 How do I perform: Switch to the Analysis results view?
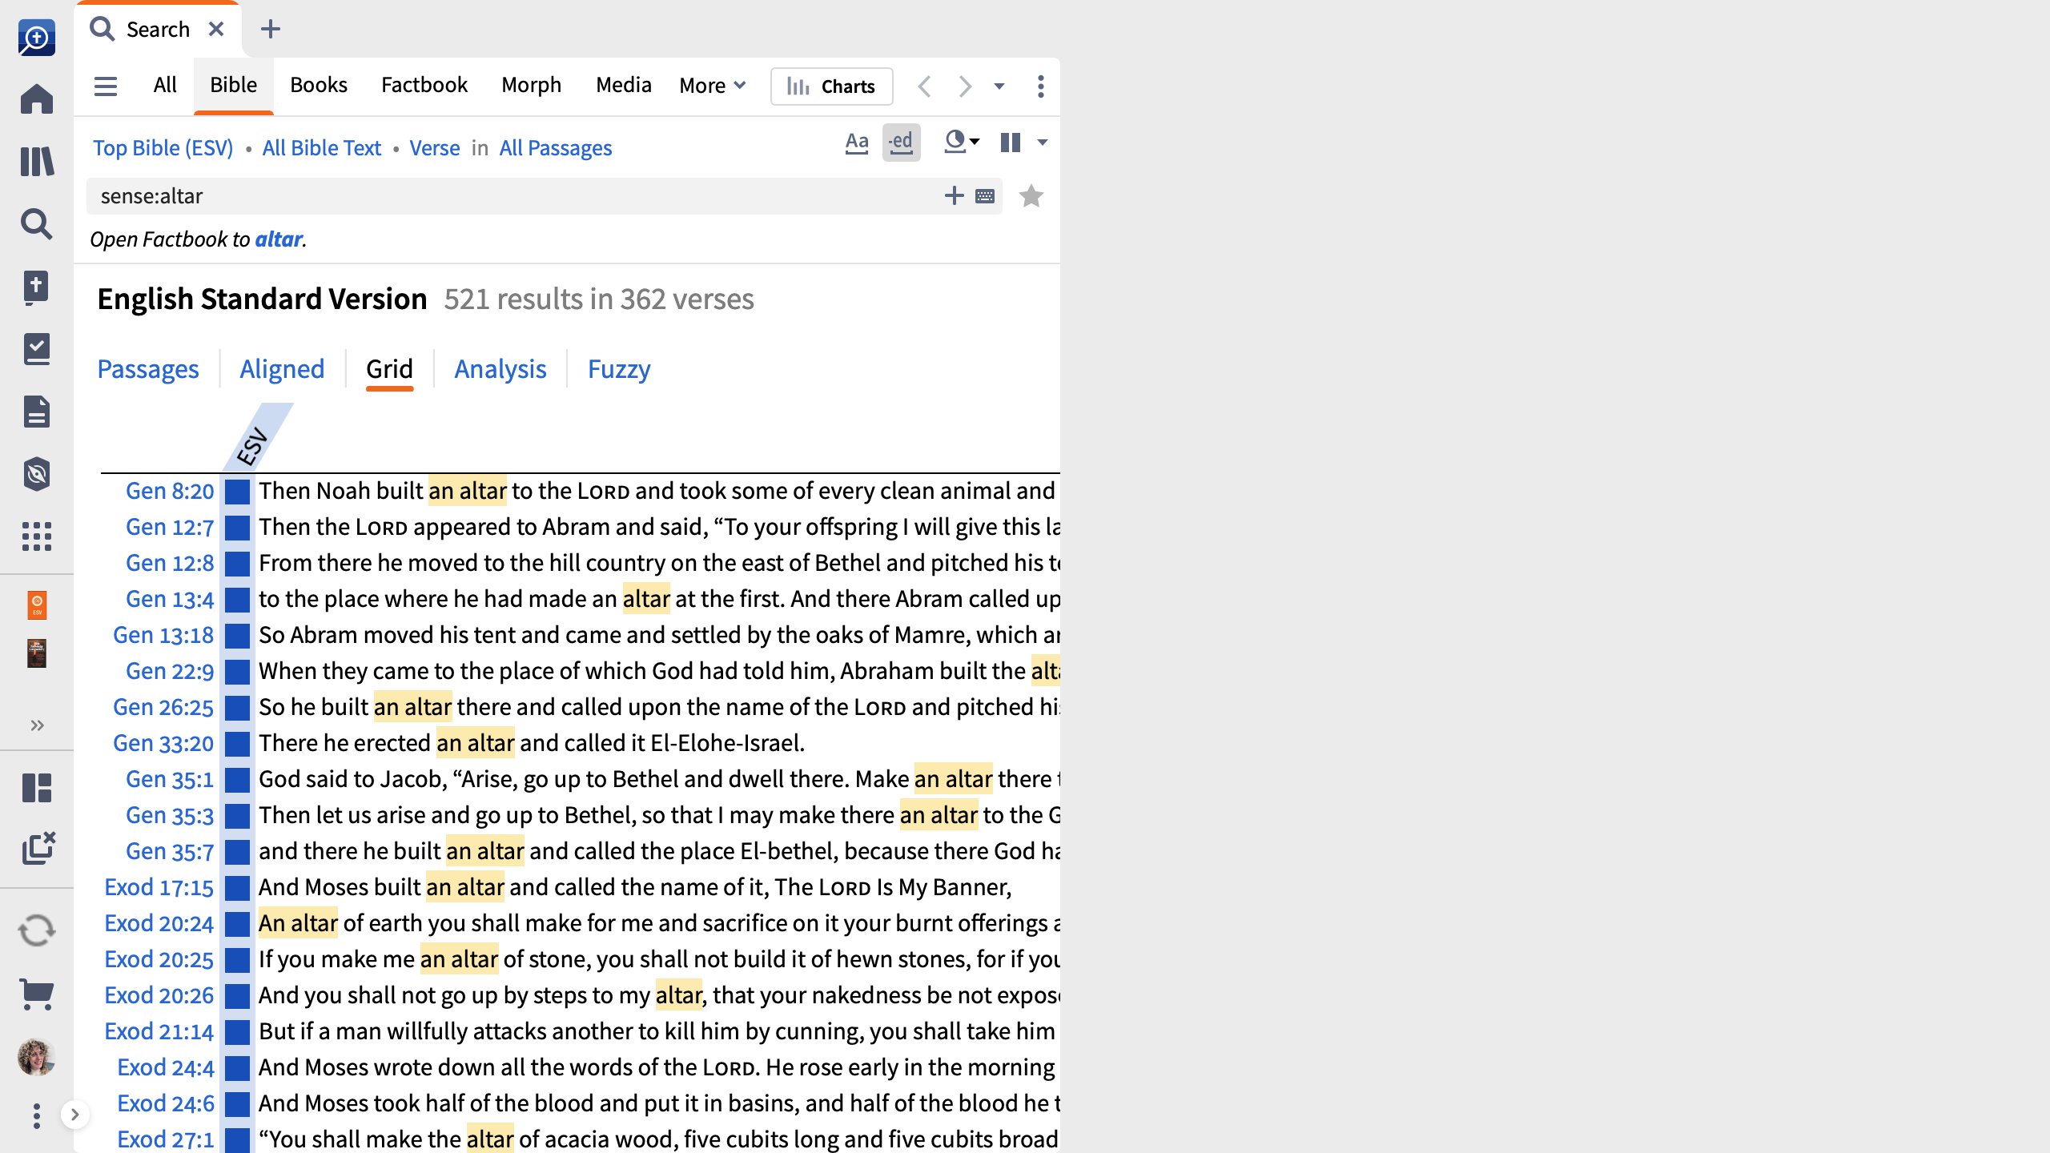coord(500,369)
